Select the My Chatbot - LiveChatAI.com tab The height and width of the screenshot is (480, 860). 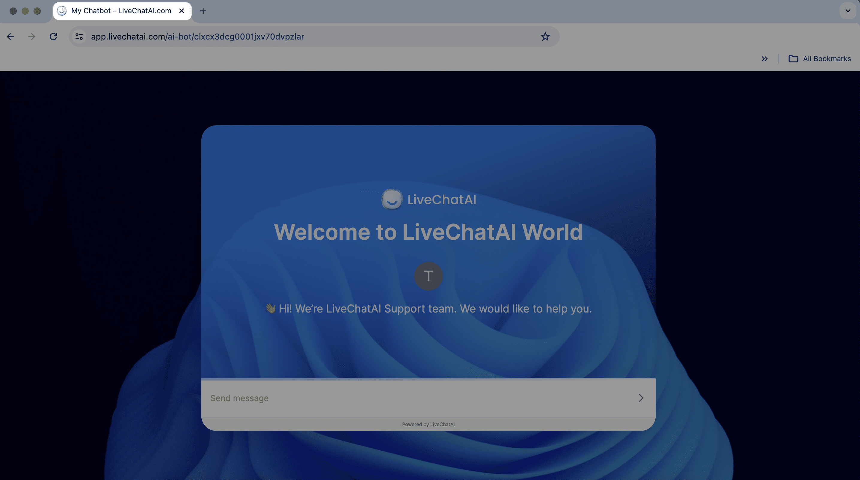click(x=122, y=11)
